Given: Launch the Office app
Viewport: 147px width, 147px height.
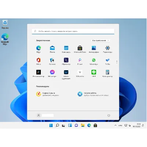Looking at the screenshot, I should click(39, 61).
